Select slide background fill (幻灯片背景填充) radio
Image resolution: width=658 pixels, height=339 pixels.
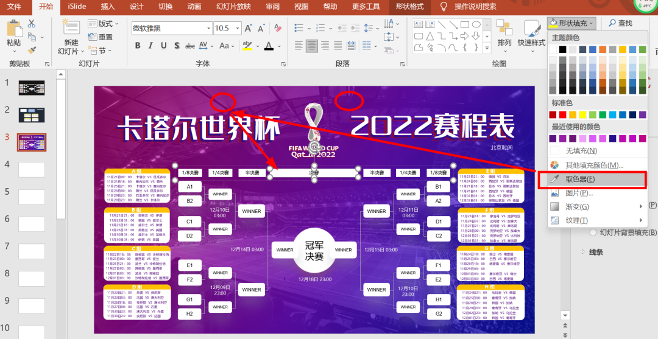click(x=593, y=232)
